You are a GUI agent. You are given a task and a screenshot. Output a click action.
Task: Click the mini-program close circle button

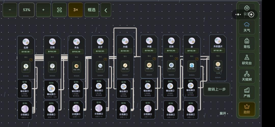[252, 14]
